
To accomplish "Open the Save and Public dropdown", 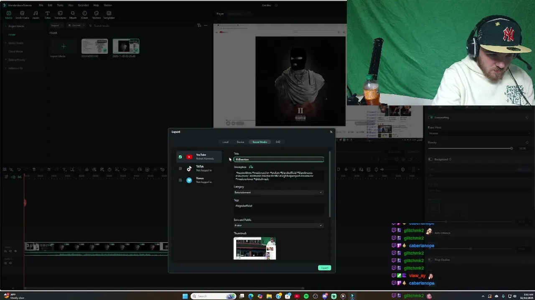I will pos(278,225).
